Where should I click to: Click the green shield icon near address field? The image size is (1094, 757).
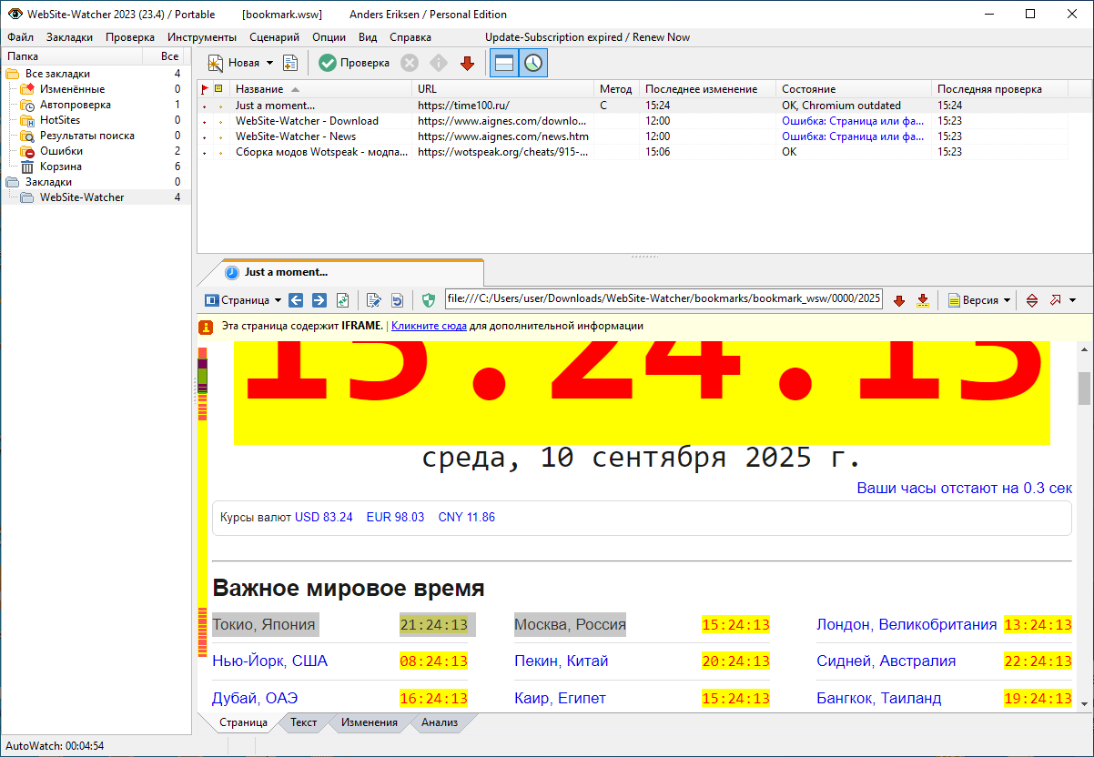tap(429, 300)
